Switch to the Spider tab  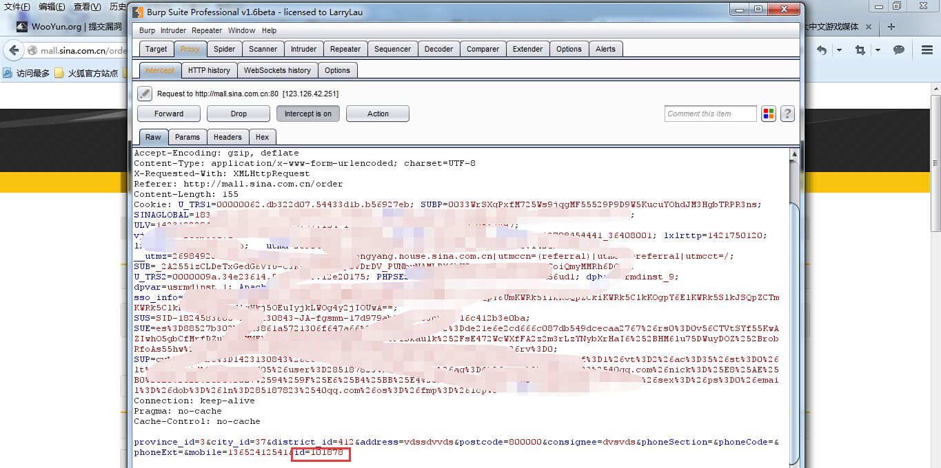click(x=224, y=49)
